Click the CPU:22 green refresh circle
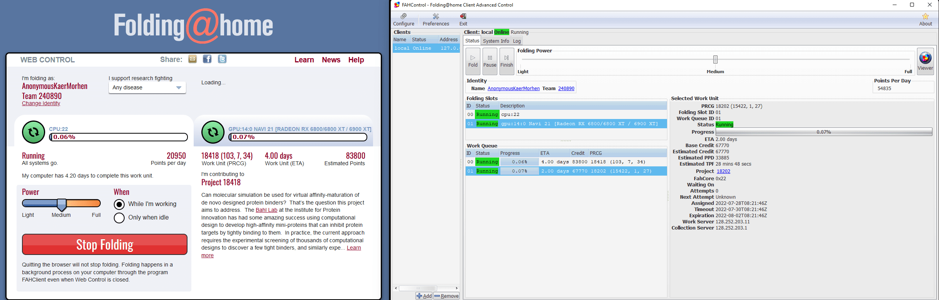Screen dimensions: 939x300 click(34, 132)
